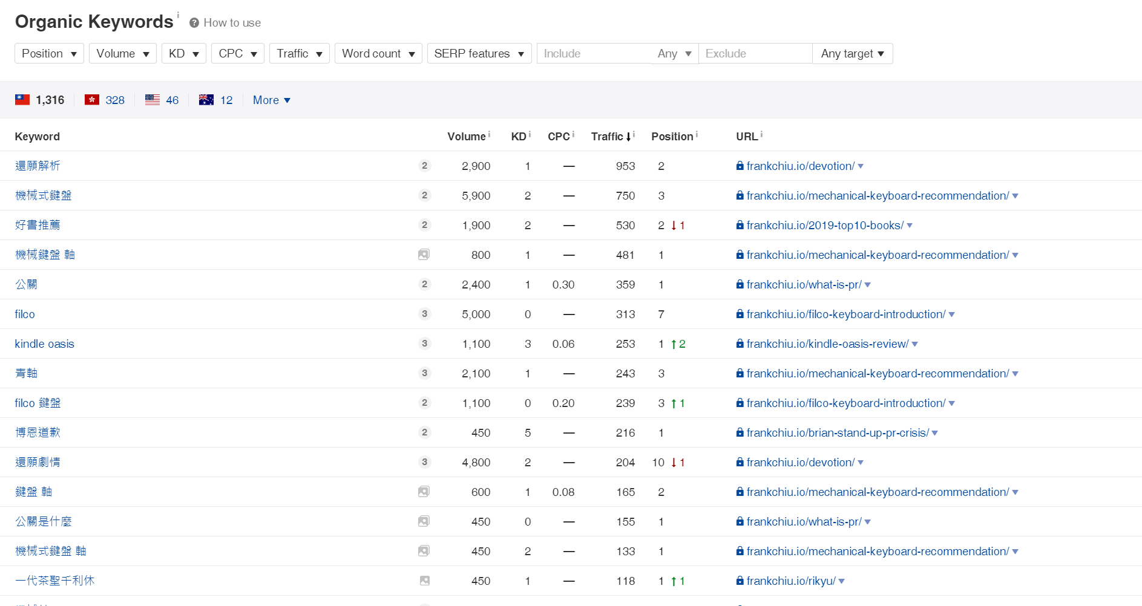Expand URL dropdown arrow for frankchiu.io/2019-top10-books/
Image resolution: width=1142 pixels, height=606 pixels.
[x=910, y=226]
